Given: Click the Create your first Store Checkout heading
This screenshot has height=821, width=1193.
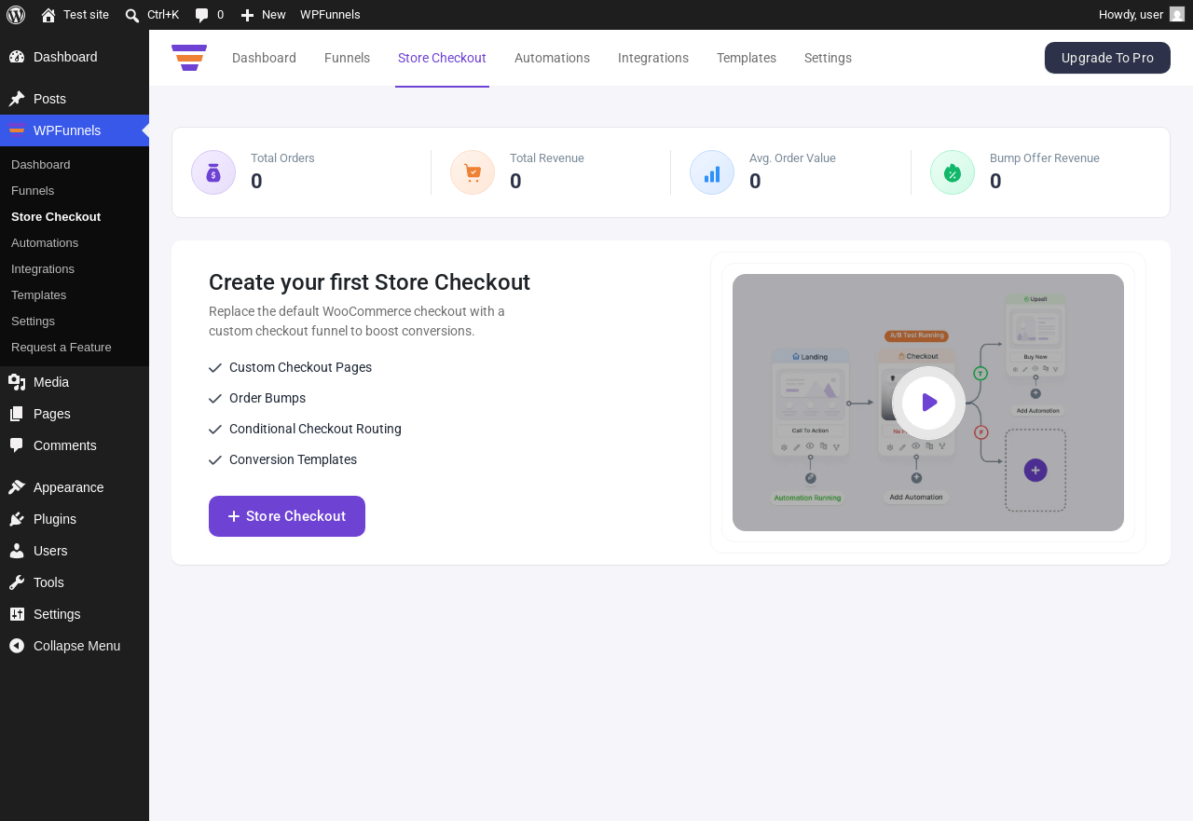Looking at the screenshot, I should click(369, 282).
